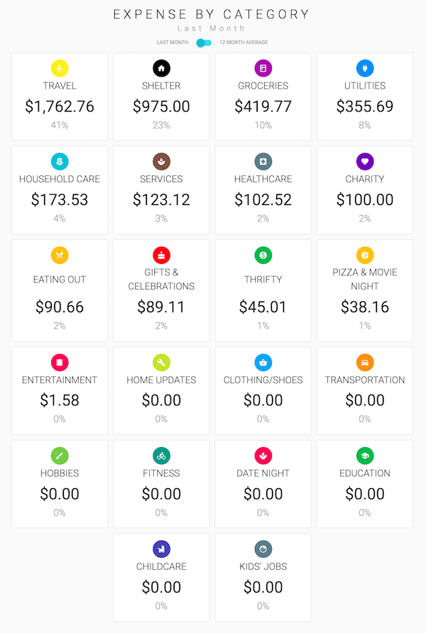Click the yellow airplane Travel icon
The image size is (426, 633).
point(60,68)
